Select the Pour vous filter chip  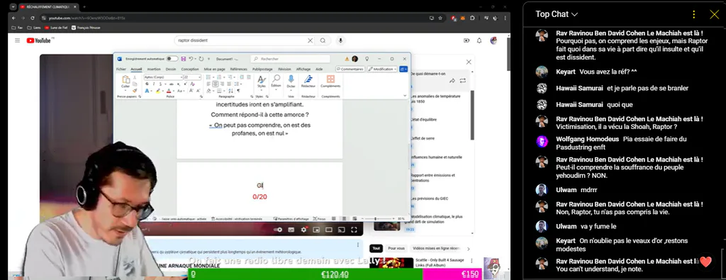pos(396,249)
